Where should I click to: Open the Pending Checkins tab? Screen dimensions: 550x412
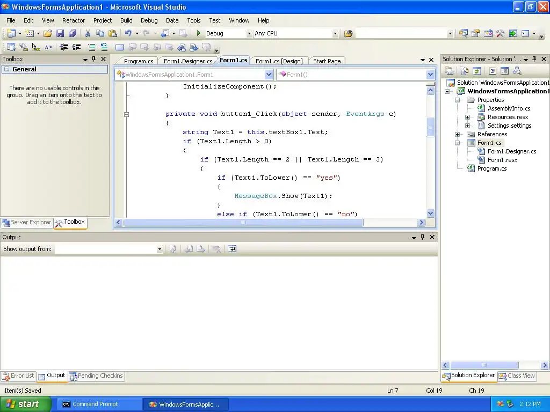coord(97,376)
